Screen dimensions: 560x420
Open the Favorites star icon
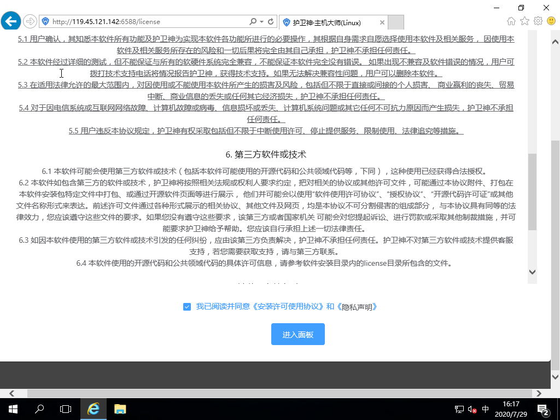pos(524,21)
